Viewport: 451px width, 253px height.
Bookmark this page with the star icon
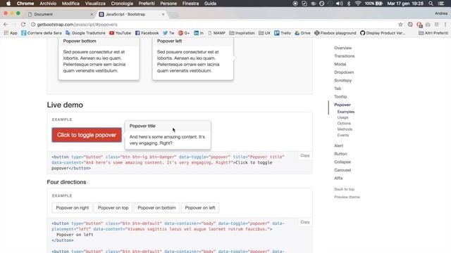(x=400, y=25)
